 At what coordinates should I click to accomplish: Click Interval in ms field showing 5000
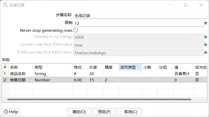pos(139,37)
